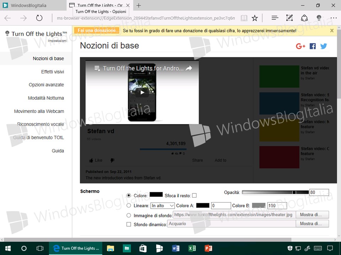The width and height of the screenshot is (341, 255).
Task: Open the Acquario dynamic background field
Action: click(231, 223)
